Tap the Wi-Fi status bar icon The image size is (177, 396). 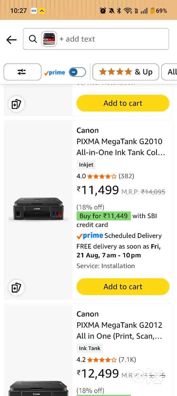click(x=128, y=11)
